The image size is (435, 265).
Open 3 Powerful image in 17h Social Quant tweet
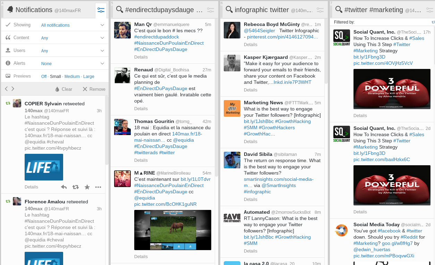pyautogui.click(x=392, y=89)
